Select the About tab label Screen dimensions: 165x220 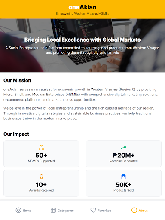click(x=143, y=211)
